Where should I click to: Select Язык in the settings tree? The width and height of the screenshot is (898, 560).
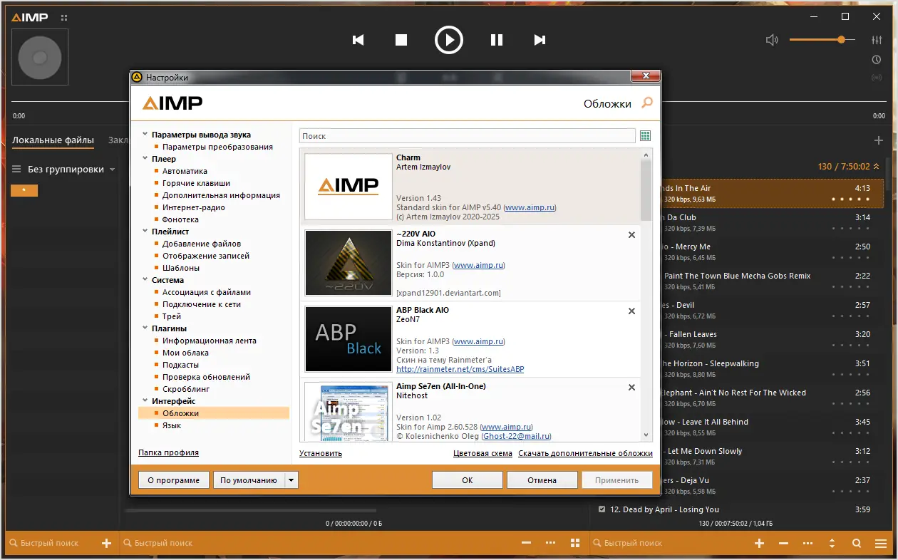172,425
